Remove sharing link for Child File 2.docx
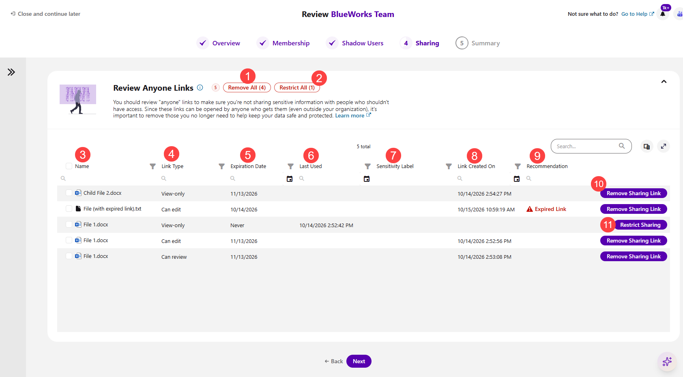This screenshot has height=377, width=683. pos(634,193)
